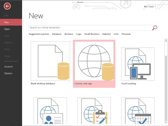The image size is (168, 126).
Task: Click the magnifying glass search icon
Action: [154, 28]
